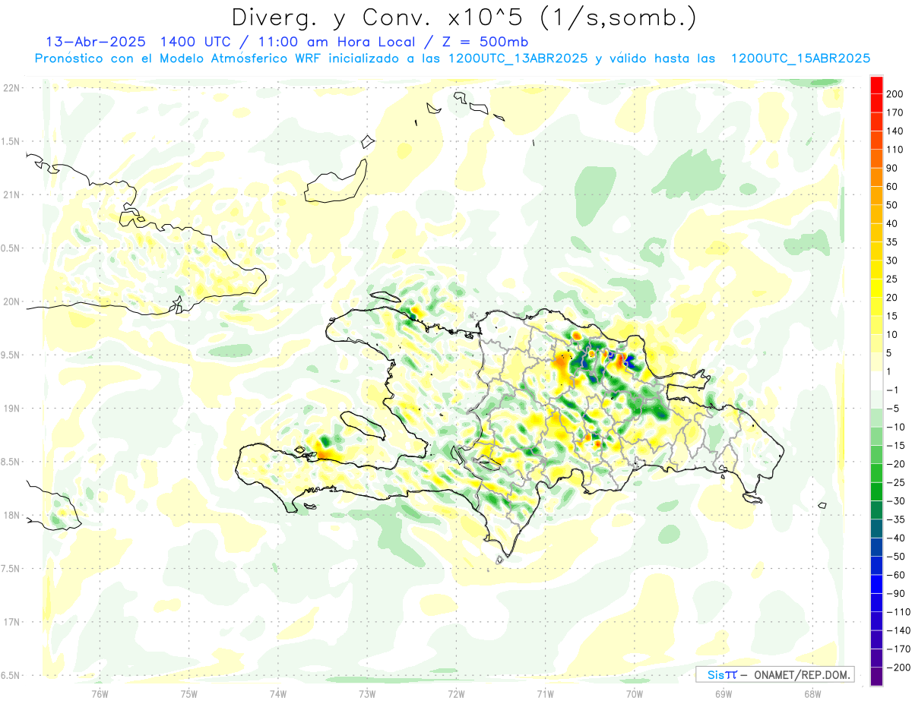Click the '18N' latitude label
The image size is (912, 704).
[11, 515]
